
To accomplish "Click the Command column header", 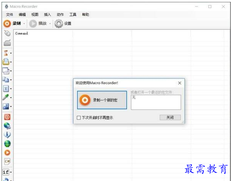I will pyautogui.click(x=21, y=34).
